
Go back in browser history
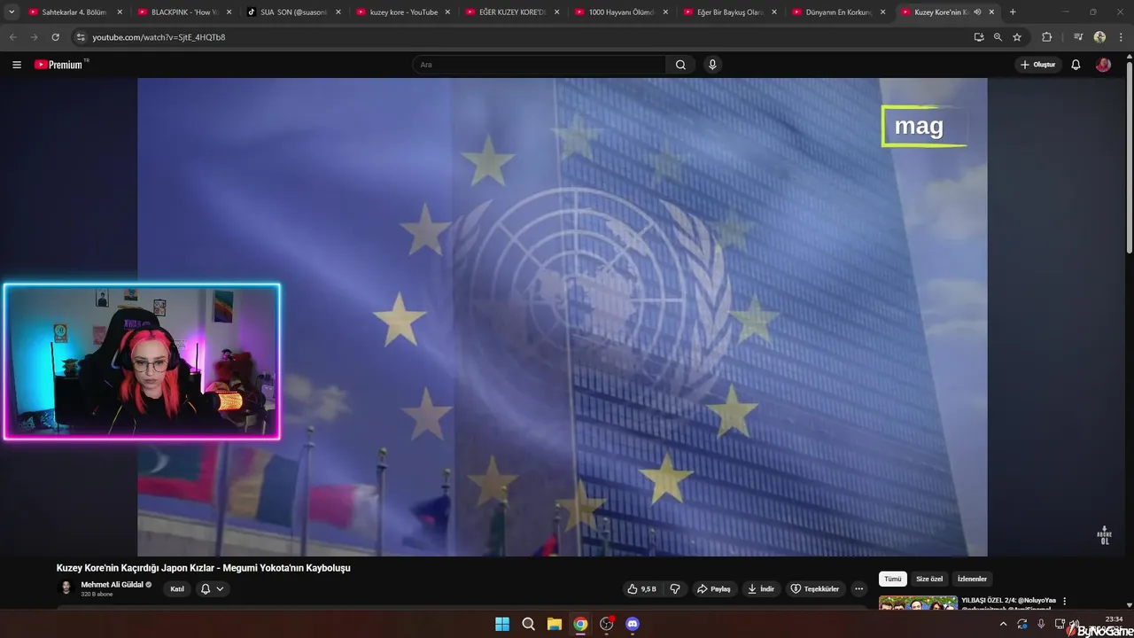tap(12, 37)
